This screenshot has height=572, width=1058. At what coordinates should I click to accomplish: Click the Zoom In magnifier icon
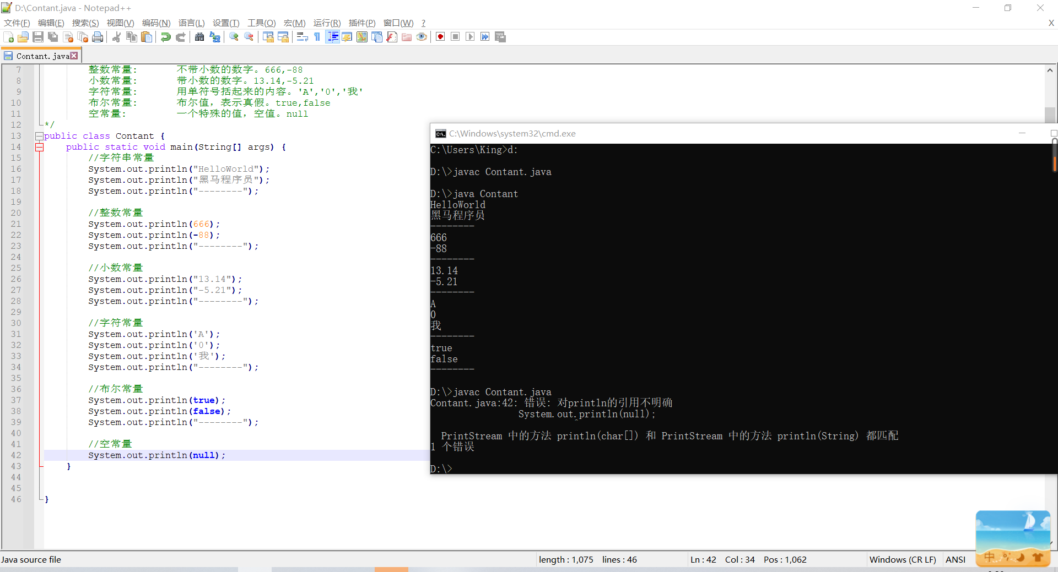click(234, 37)
